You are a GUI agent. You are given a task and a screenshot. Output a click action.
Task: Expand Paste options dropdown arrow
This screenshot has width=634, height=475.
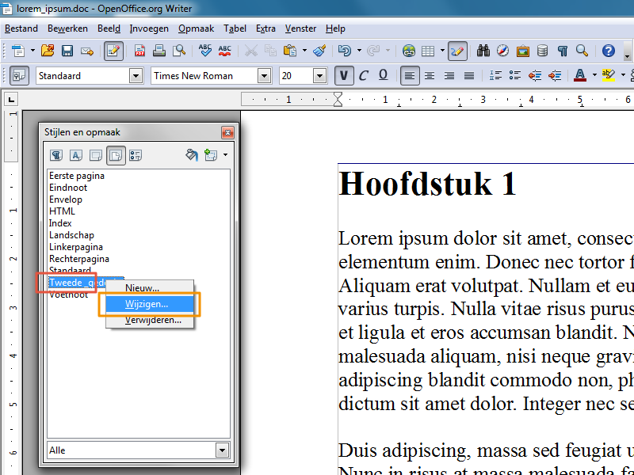click(304, 51)
